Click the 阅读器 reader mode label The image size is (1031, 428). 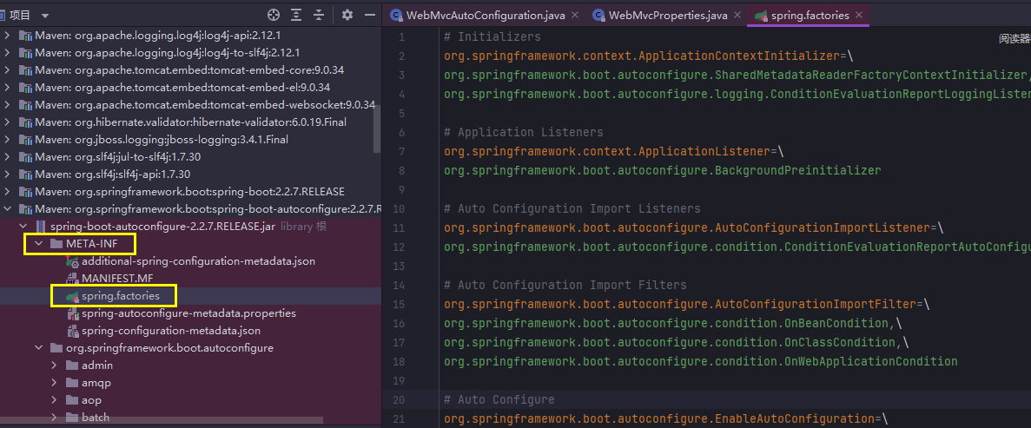[1014, 39]
